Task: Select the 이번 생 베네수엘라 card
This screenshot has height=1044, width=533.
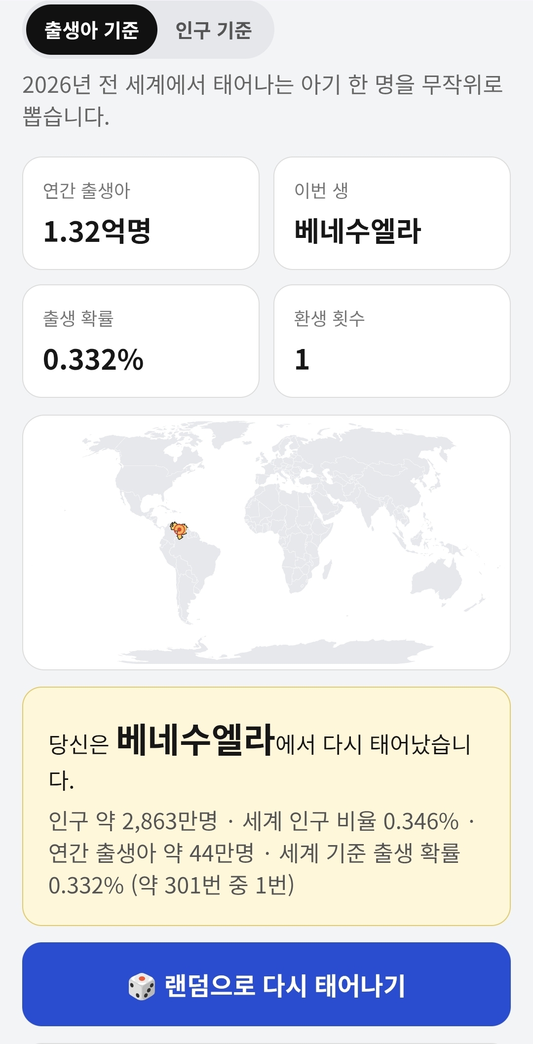Action: point(392,213)
